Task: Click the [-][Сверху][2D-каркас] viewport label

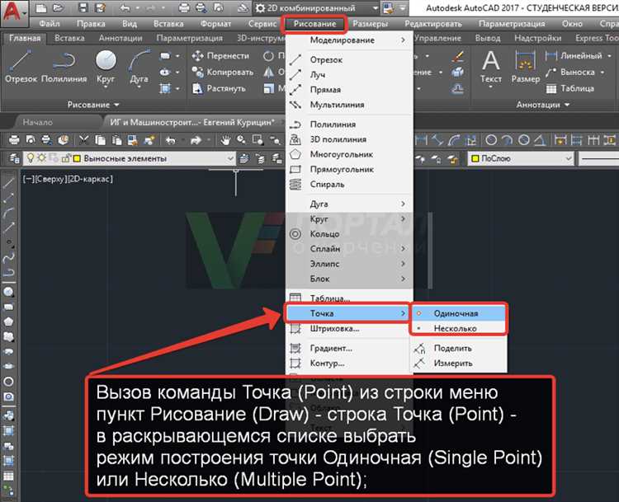Action: click(68, 179)
